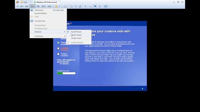Click 'Setup will complete in approximately' text

pos(66,61)
